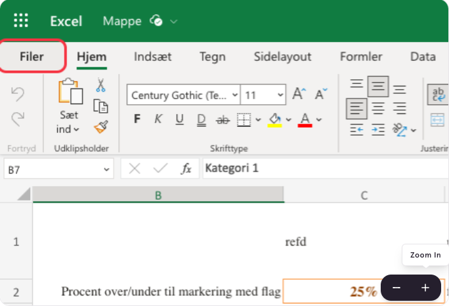The height and width of the screenshot is (306, 449).
Task: Toggle left horizontal alignment
Action: [356, 109]
